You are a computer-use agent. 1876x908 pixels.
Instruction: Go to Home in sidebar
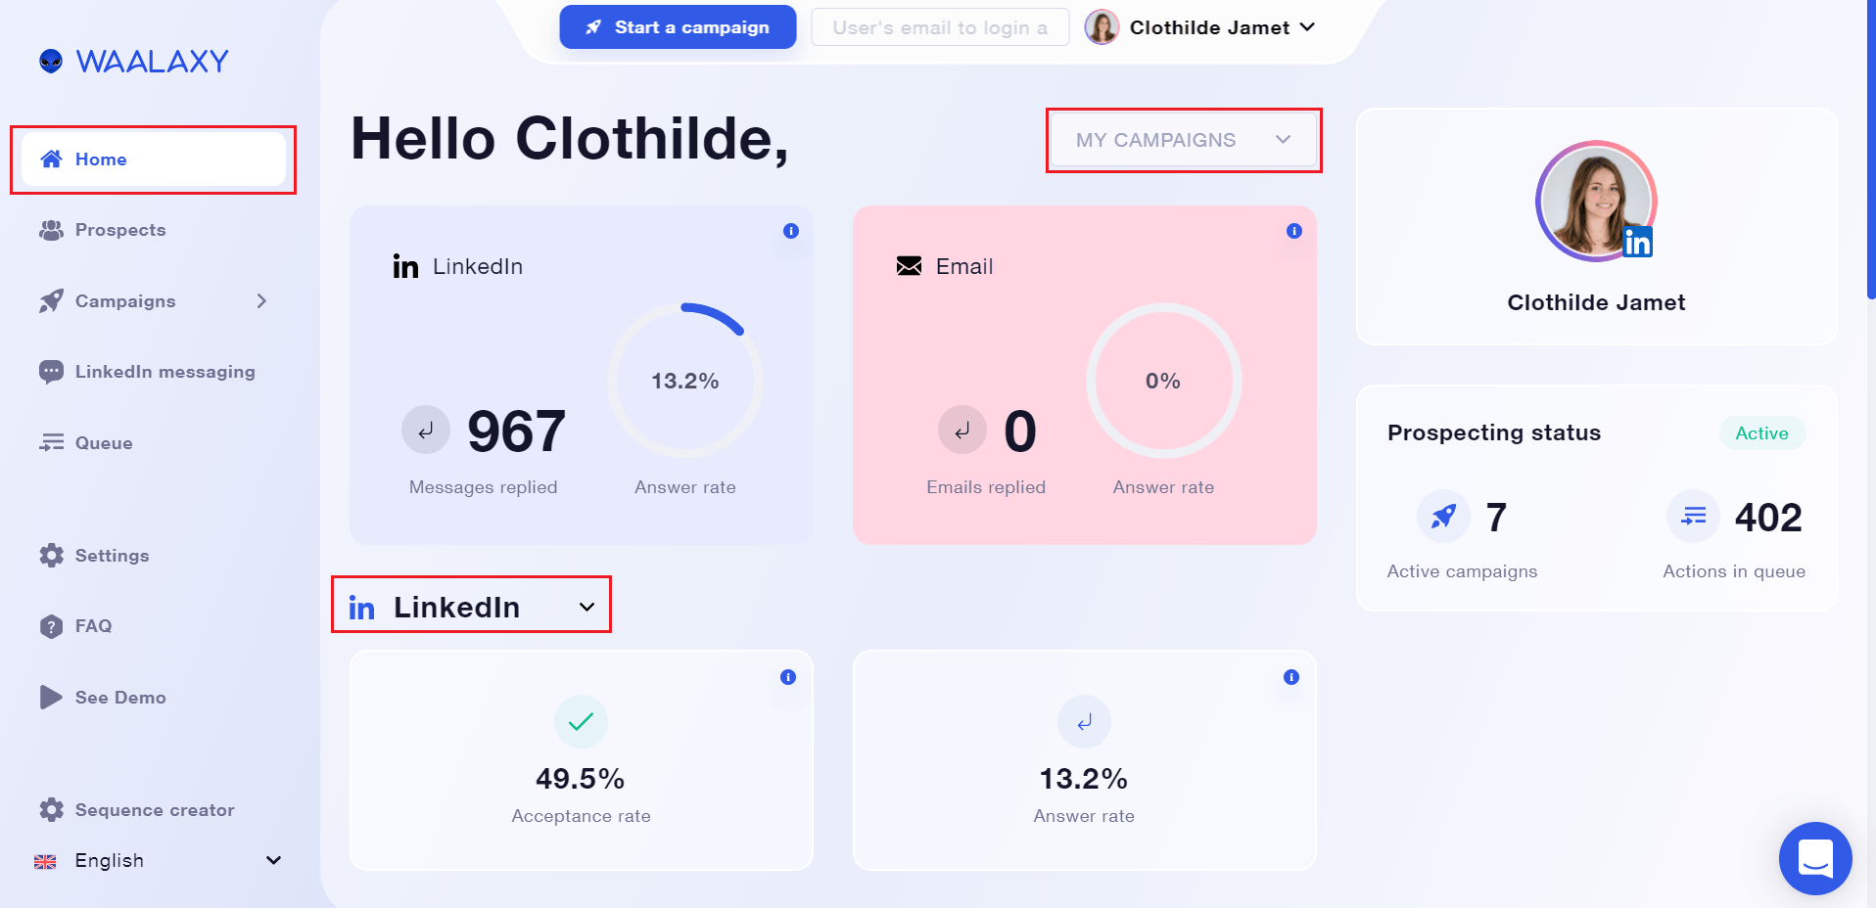[x=154, y=159]
